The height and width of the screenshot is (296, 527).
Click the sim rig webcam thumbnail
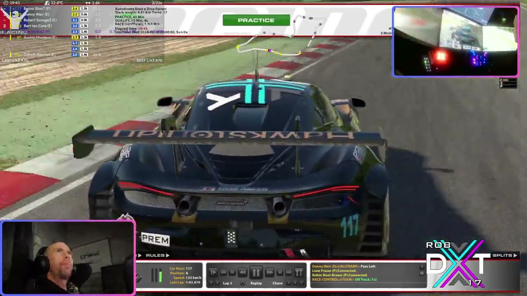(455, 42)
